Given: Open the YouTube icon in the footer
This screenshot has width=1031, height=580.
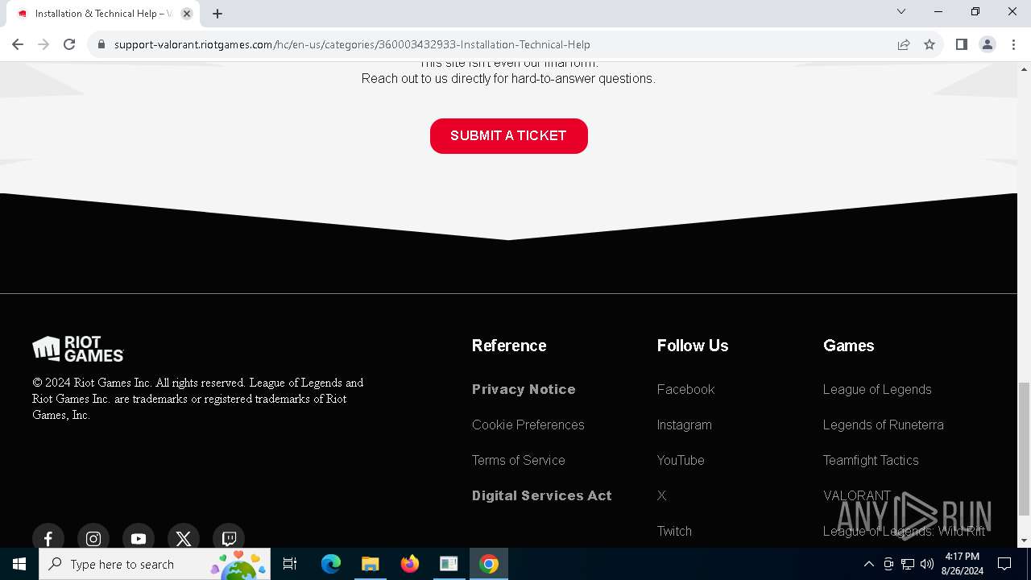Looking at the screenshot, I should coord(139,538).
